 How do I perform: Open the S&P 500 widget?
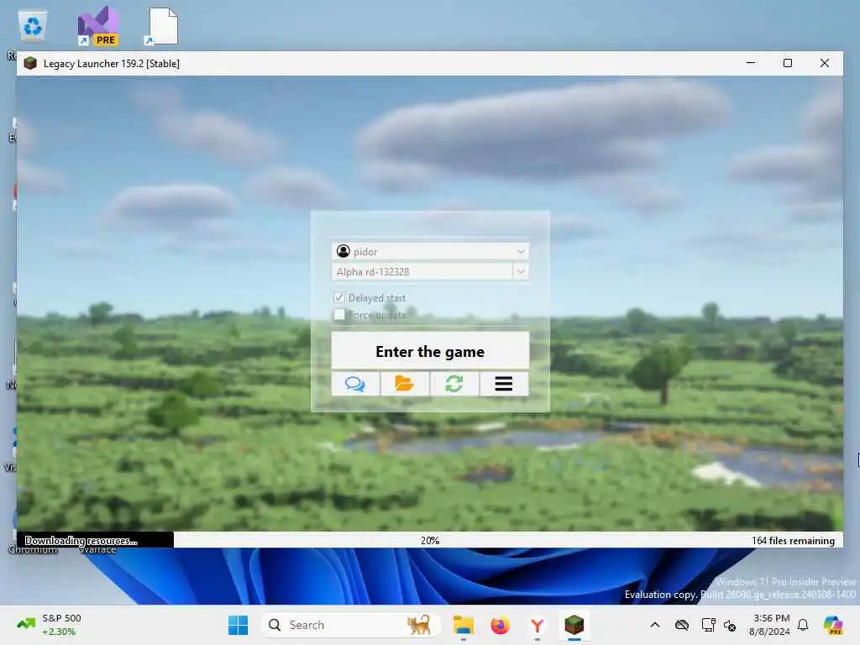[x=50, y=625]
